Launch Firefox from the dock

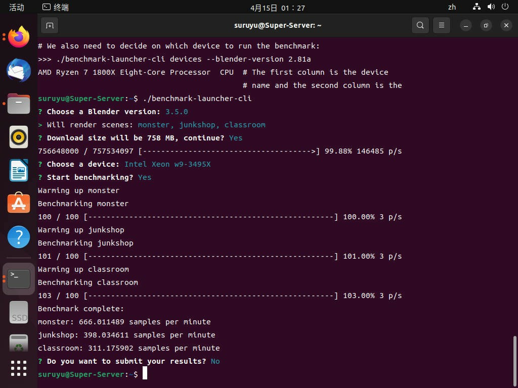pyautogui.click(x=19, y=36)
